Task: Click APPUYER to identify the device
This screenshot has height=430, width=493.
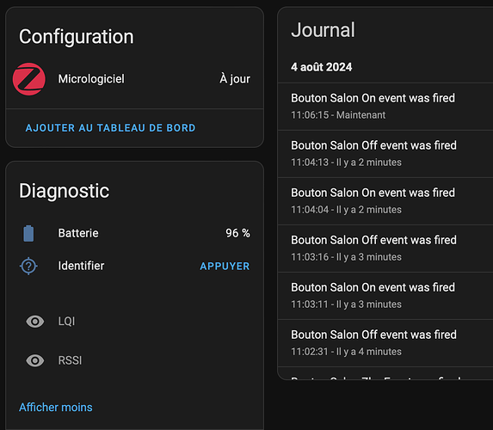Action: click(225, 267)
